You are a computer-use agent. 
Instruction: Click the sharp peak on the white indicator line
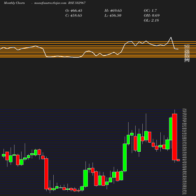pos(171,37)
